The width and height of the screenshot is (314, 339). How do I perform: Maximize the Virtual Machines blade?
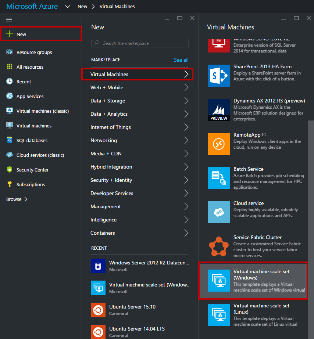click(296, 18)
